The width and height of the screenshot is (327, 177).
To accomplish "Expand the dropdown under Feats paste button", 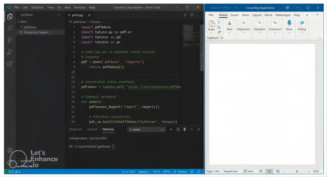I will [x=211, y=33].
